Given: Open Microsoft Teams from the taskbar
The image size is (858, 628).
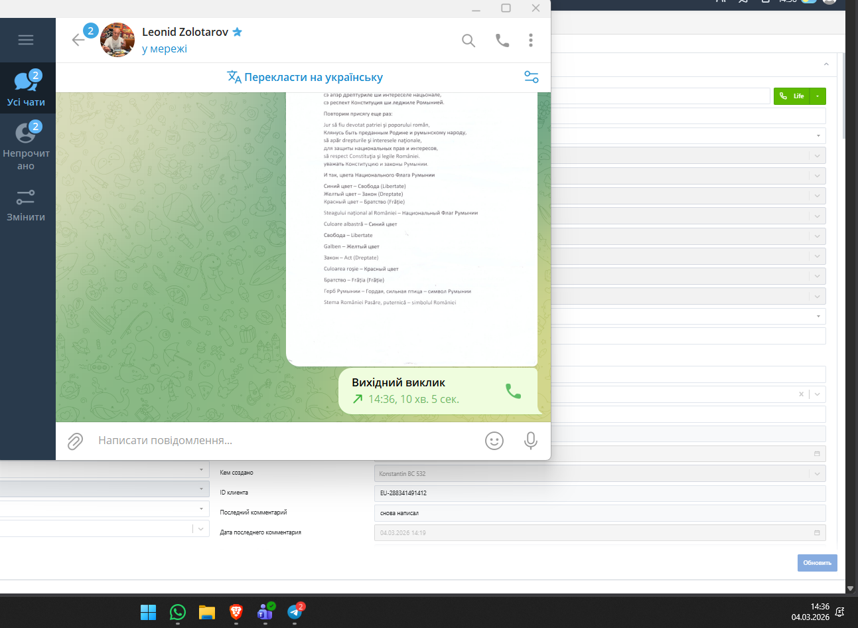Looking at the screenshot, I should 265,612.
